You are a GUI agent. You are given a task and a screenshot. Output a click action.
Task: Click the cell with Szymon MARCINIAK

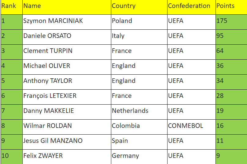point(67,22)
